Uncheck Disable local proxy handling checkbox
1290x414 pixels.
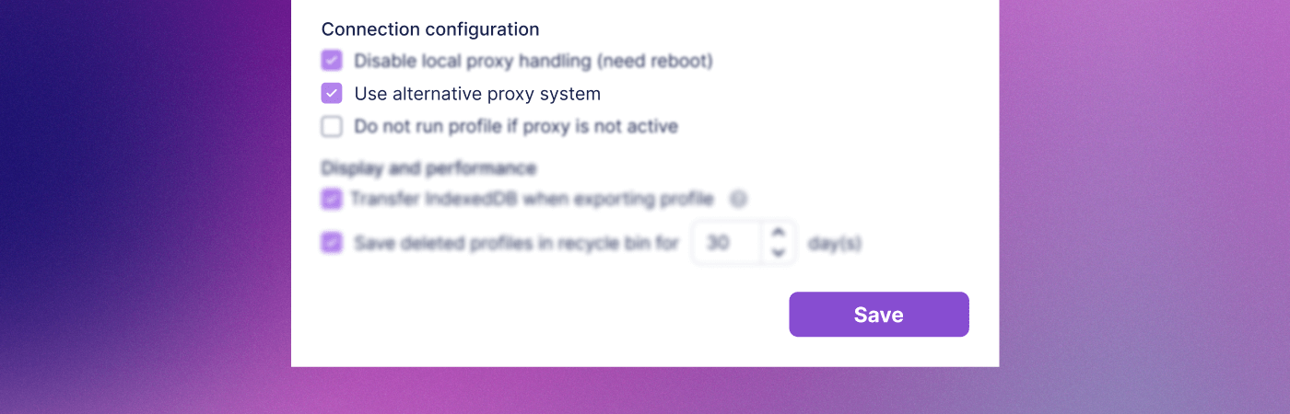click(332, 61)
